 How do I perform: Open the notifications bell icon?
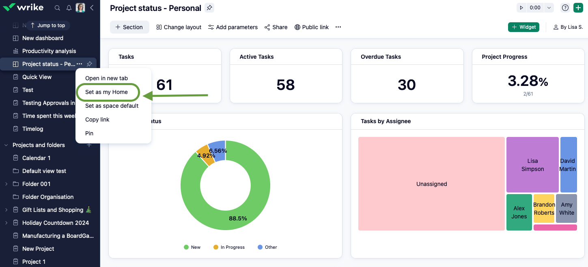pyautogui.click(x=69, y=8)
